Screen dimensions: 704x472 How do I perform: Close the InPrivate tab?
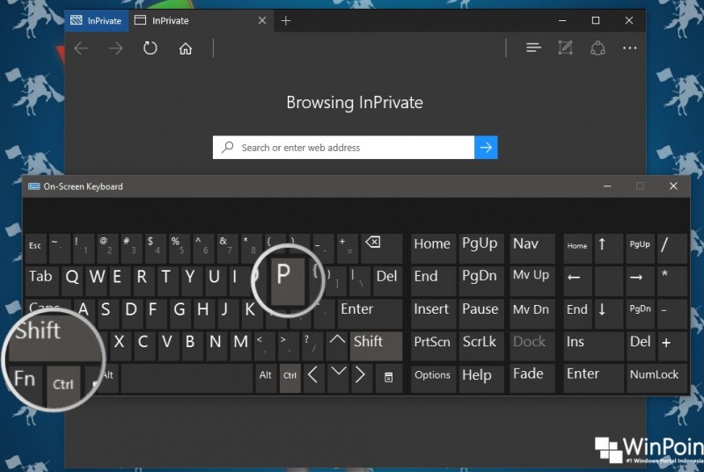point(262,20)
